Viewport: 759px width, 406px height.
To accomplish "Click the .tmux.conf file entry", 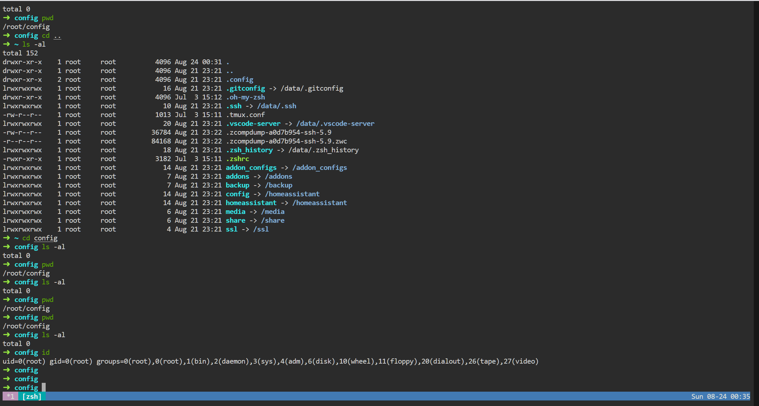I will click(246, 115).
